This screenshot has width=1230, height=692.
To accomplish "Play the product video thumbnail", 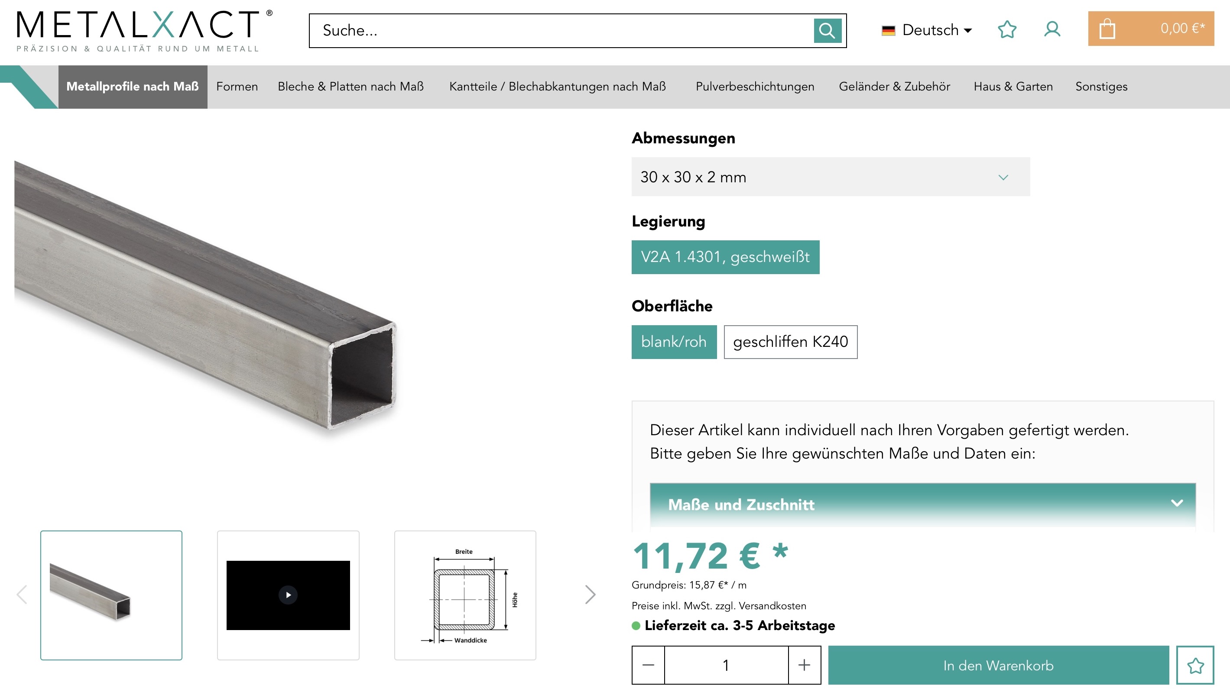I will coord(288,595).
